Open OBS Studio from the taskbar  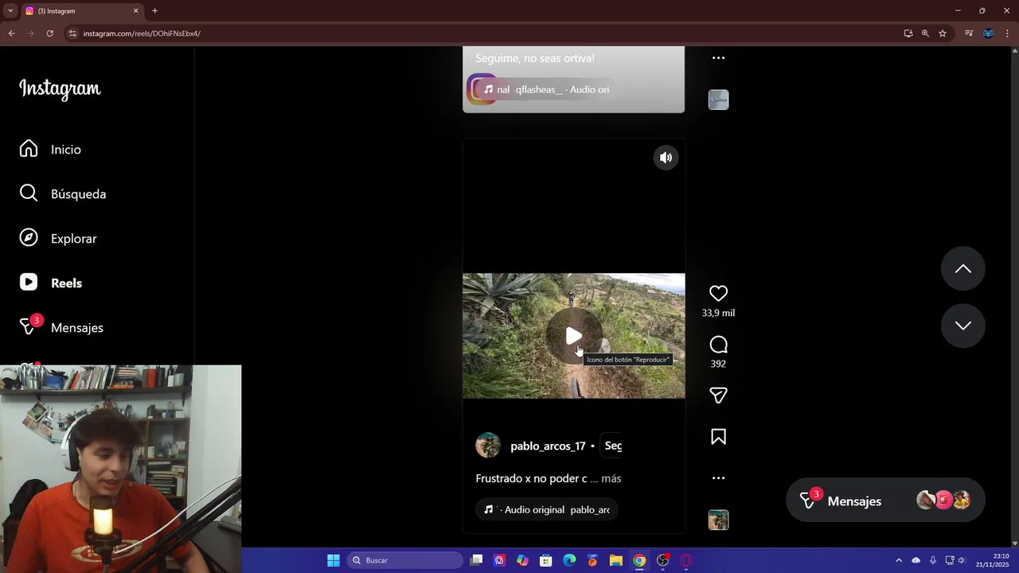(662, 560)
